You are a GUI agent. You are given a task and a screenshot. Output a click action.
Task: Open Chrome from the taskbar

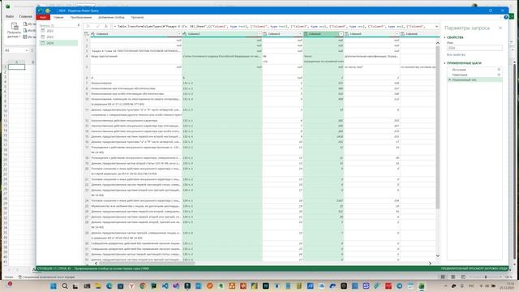(x=143, y=286)
